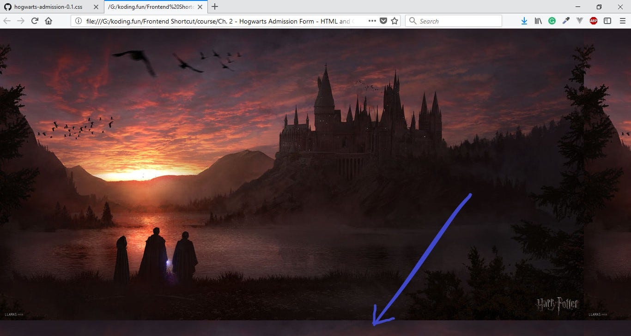Screen dimensions: 631x336
Task: Close the hogwarts-admission-0.1.css tab
Action: pyautogui.click(x=96, y=7)
